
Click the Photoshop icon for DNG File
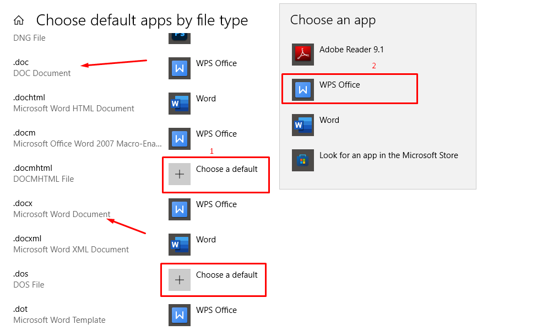(x=180, y=38)
